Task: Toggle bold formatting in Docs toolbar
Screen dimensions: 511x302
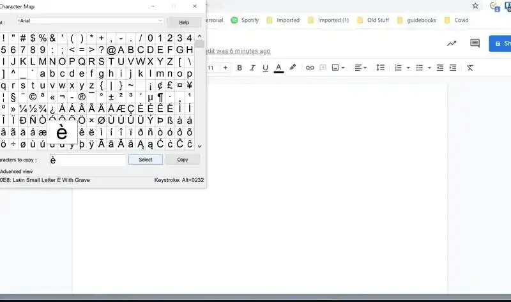Action: 240,68
